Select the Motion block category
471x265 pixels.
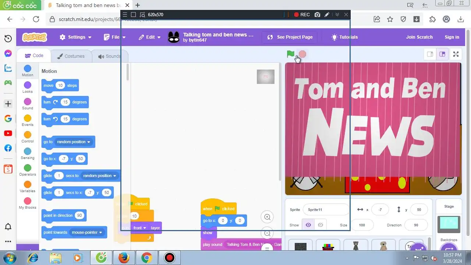pos(28,71)
